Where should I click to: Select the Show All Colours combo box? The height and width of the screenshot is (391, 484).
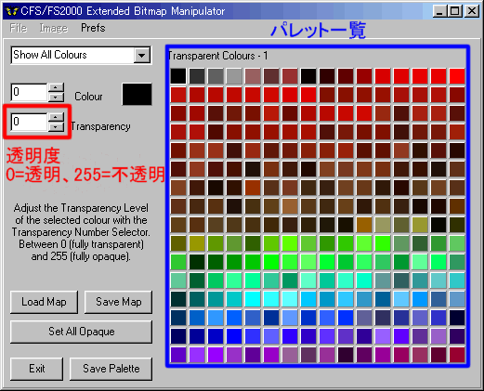[81, 56]
